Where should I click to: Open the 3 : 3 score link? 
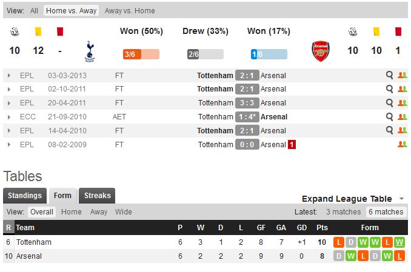tap(247, 103)
